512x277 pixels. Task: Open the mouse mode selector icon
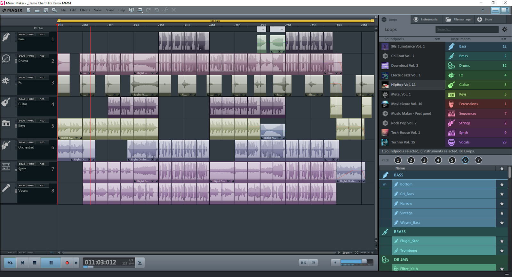click(x=140, y=10)
